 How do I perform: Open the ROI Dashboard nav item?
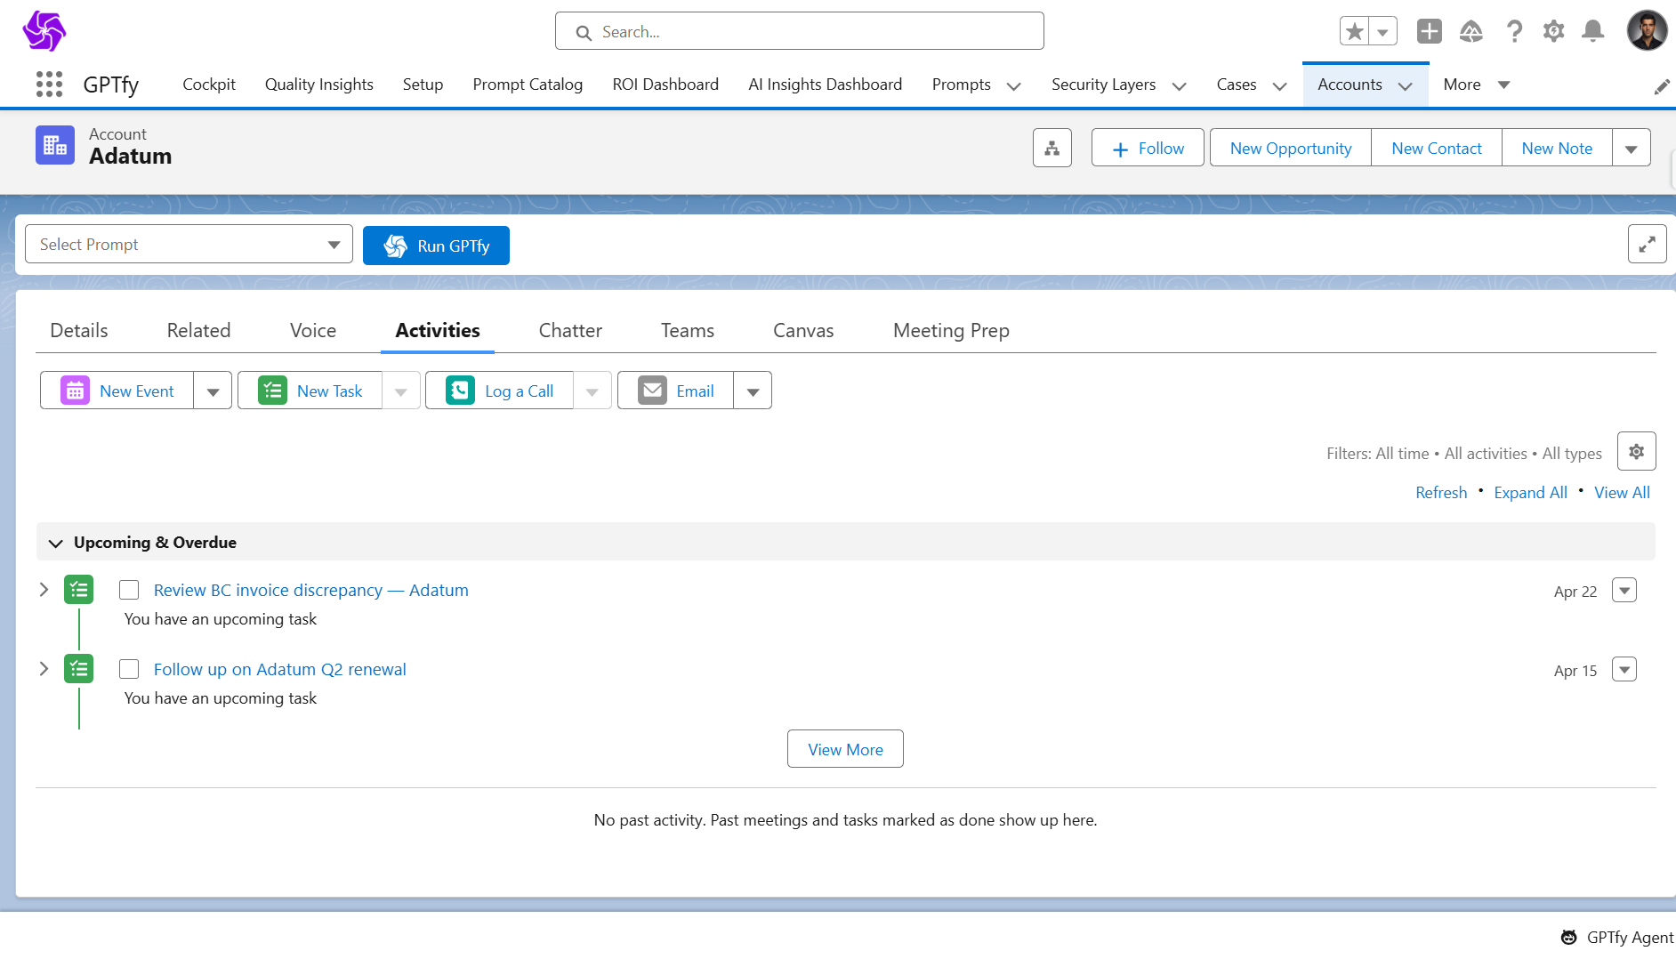click(x=665, y=85)
